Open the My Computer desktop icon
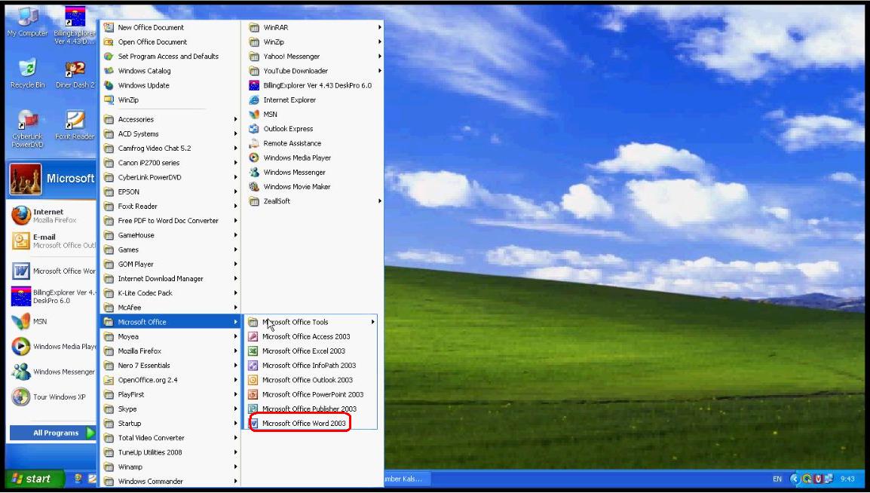This screenshot has width=870, height=493. pos(27,21)
